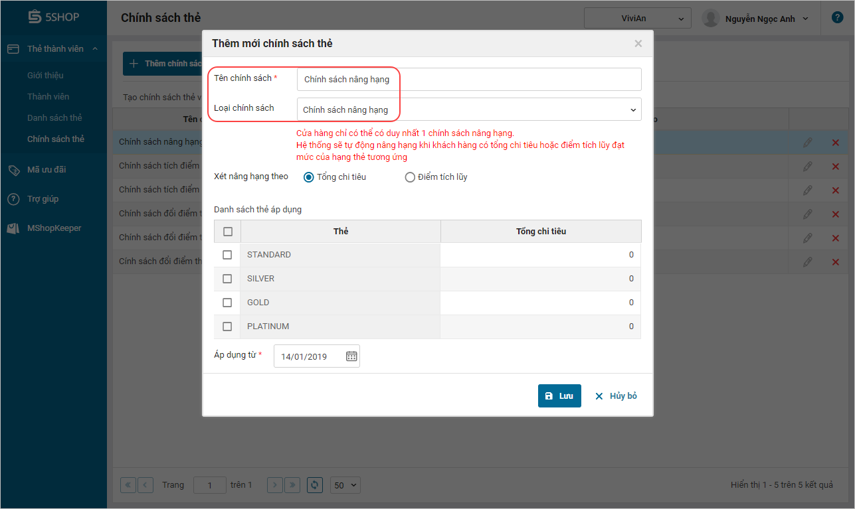Viewport: 855px width, 509px height.
Task: Click the Thẻ thành viên card icon
Action: point(13,49)
